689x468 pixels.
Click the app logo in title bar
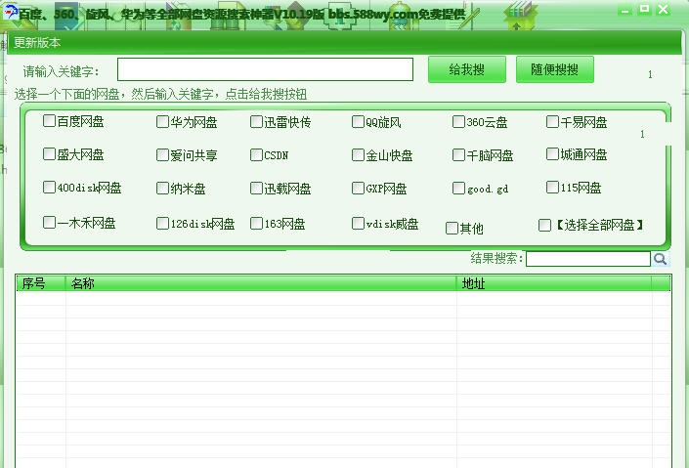click(x=10, y=12)
